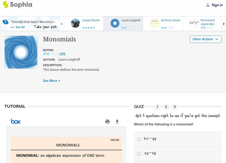This screenshot has width=226, height=163.
Task: Select quiz question step 2
Action: 166,107
